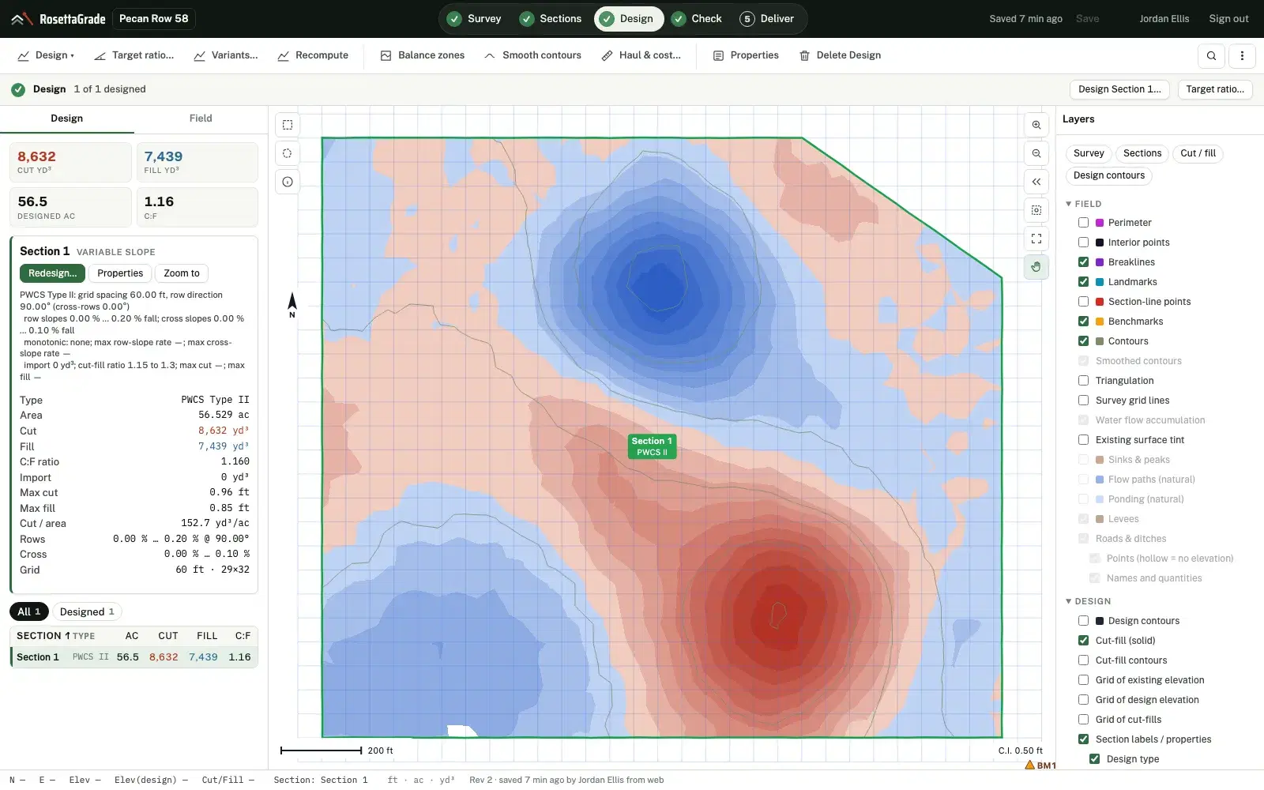Zoom in on the map canvas
The image size is (1264, 790).
click(1036, 125)
